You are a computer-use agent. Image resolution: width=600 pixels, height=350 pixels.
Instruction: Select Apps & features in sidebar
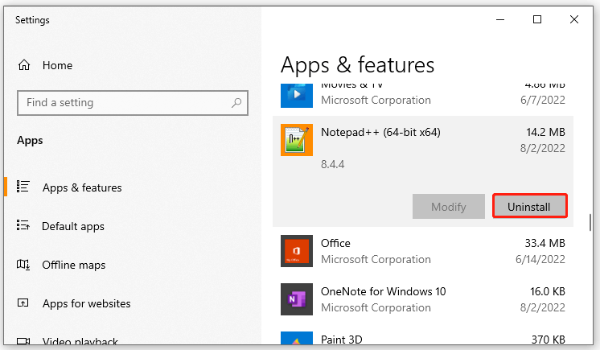click(82, 187)
